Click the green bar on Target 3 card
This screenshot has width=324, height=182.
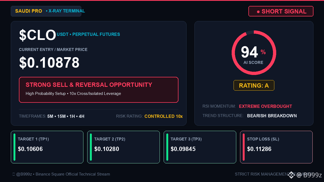coord(167,147)
